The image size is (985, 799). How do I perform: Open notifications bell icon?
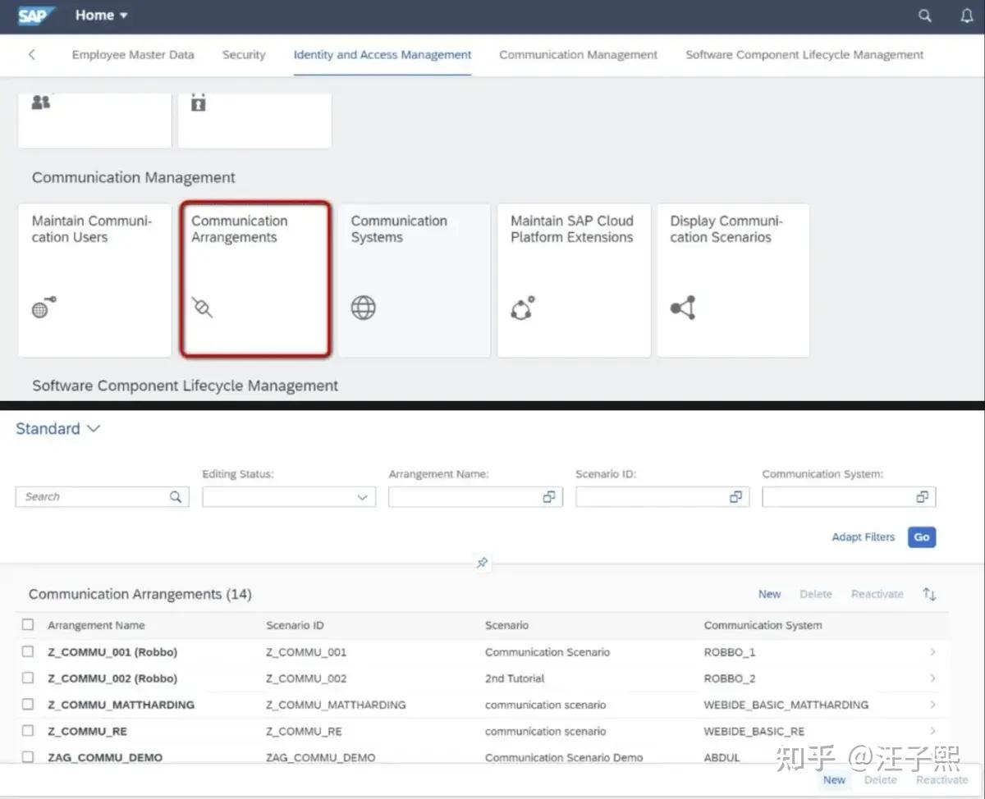[x=967, y=16]
